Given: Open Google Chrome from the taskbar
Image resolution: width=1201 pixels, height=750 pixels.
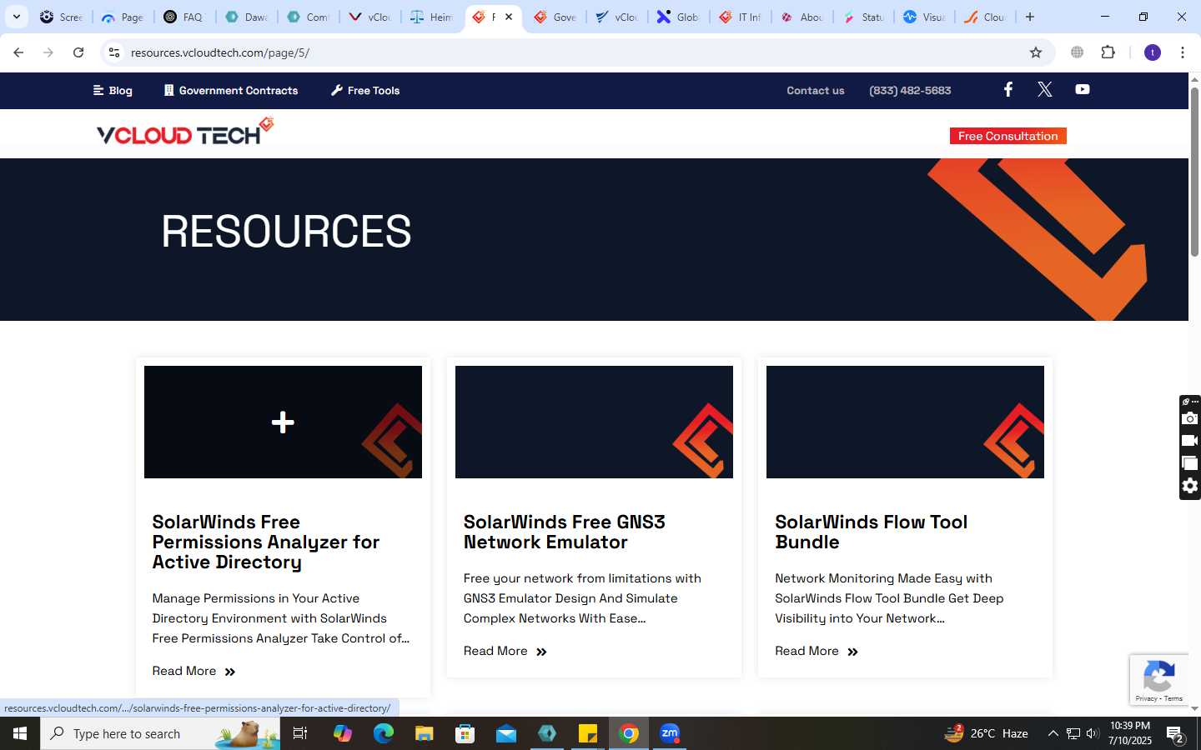Looking at the screenshot, I should point(629,733).
